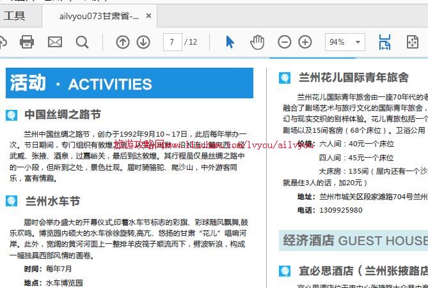Select the arrow selection tool

coord(230,42)
